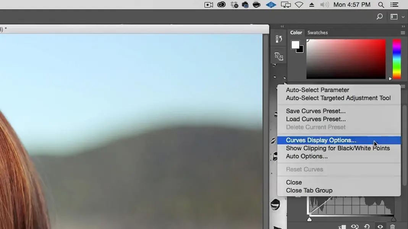Click view previous state eye-arrow icon
408x229 pixels.
coord(355,227)
